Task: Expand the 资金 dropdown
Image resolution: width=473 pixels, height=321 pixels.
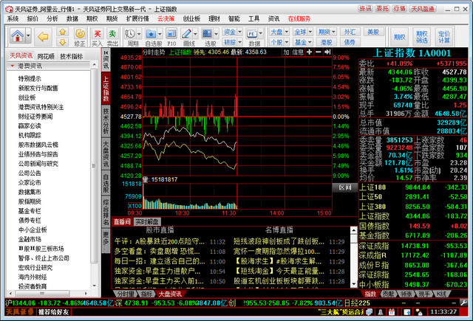Action: point(239,32)
